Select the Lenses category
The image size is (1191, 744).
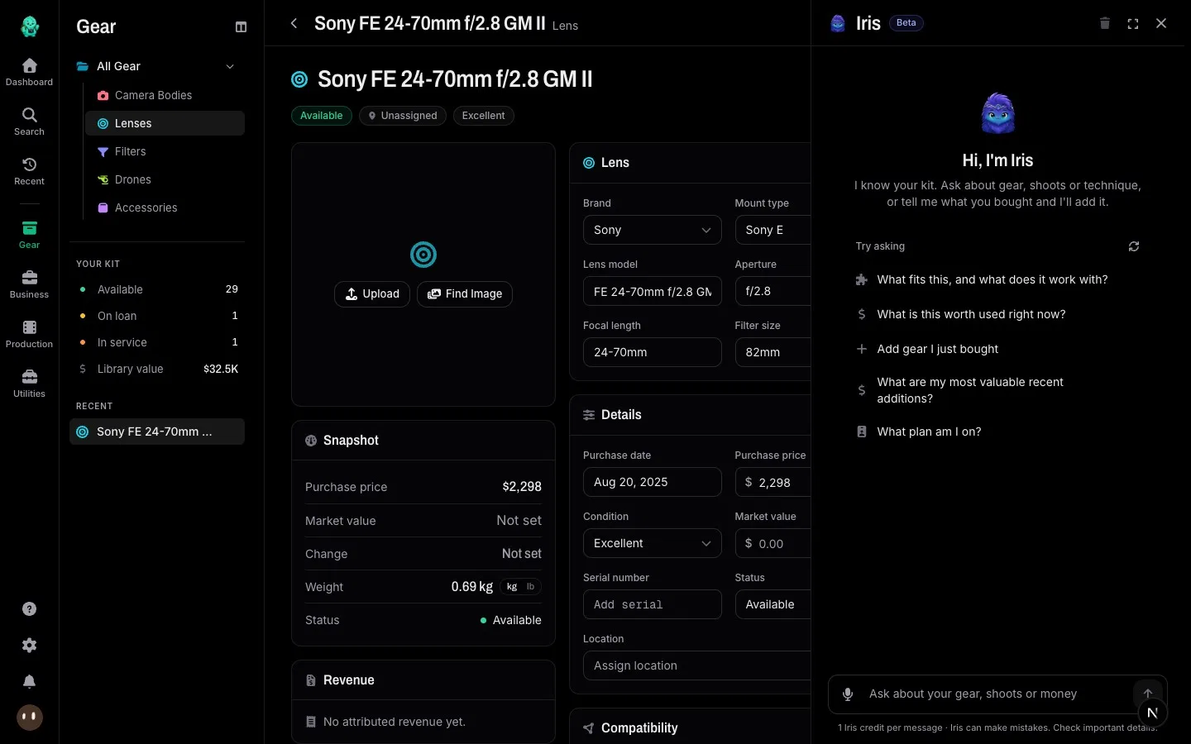[165, 123]
